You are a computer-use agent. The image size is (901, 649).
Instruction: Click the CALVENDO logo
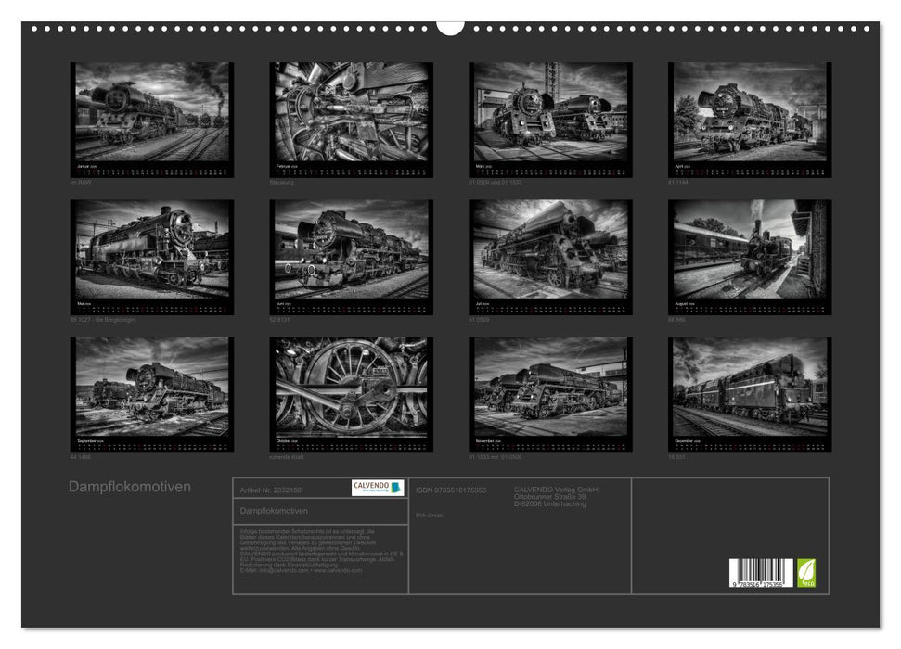point(378,488)
